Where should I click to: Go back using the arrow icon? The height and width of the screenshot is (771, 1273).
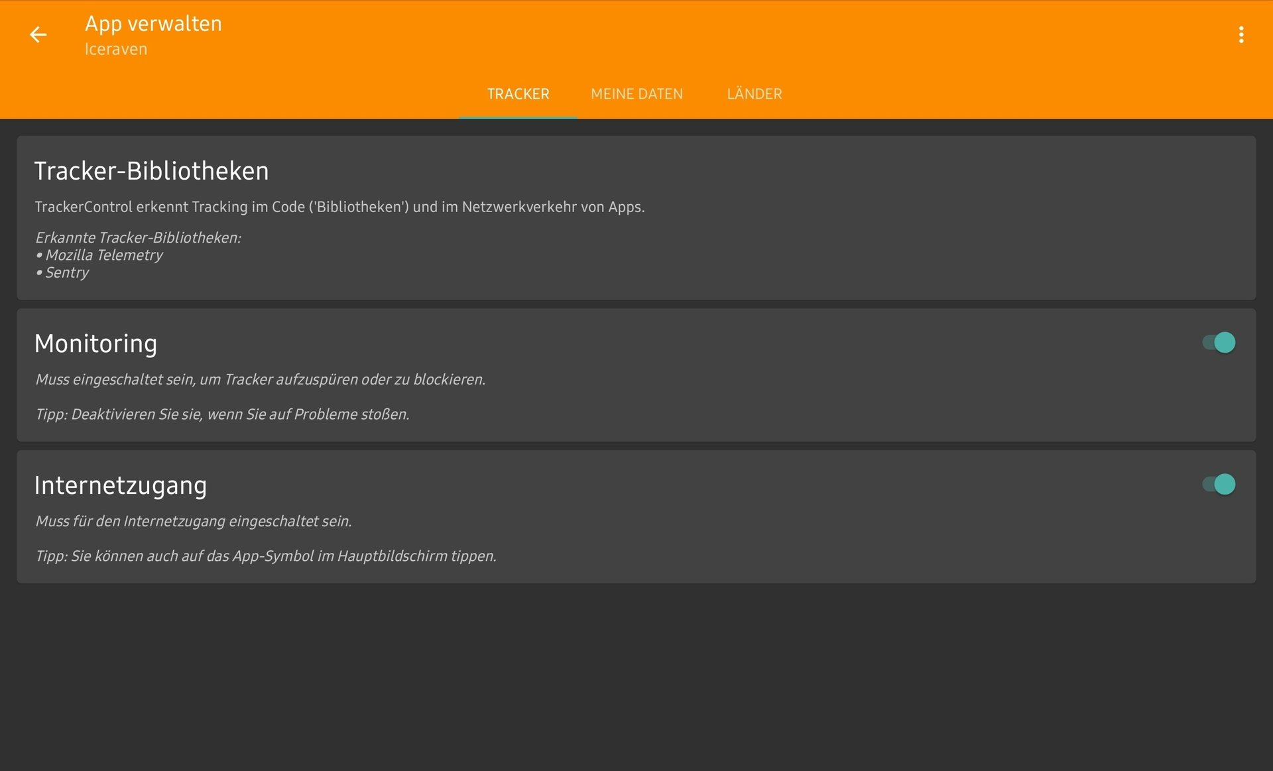click(38, 34)
